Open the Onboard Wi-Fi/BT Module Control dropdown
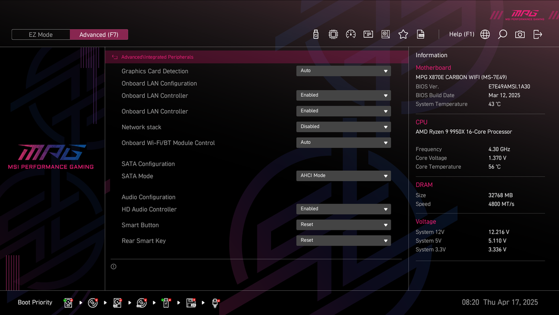 click(343, 142)
